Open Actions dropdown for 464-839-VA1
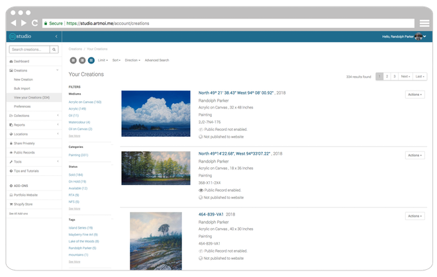Viewport: 437px width, 277px height. point(414,216)
